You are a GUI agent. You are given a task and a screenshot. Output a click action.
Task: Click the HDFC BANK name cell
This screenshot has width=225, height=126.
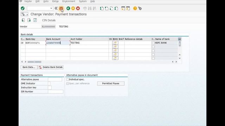click(x=166, y=43)
